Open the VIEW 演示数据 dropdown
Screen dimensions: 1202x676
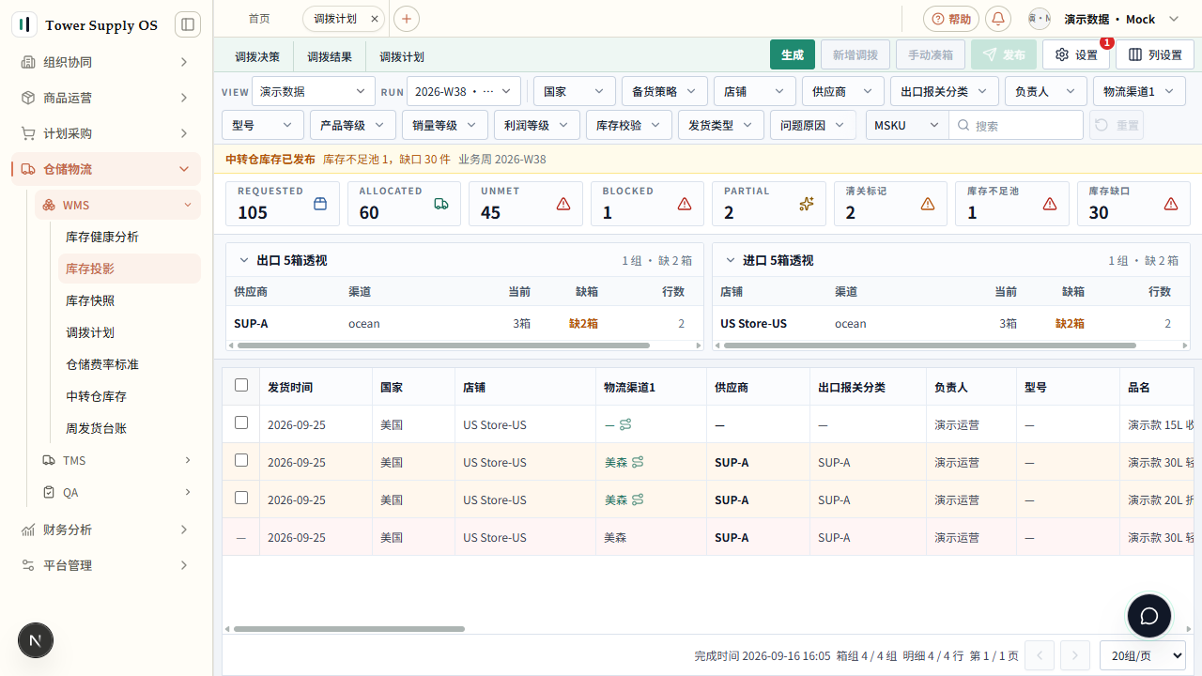tap(314, 91)
